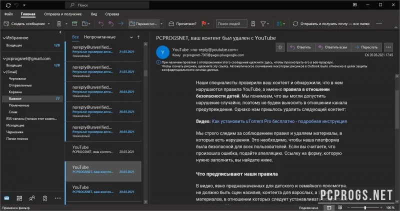Click the Reply All double arrow icon

[x=111, y=23]
